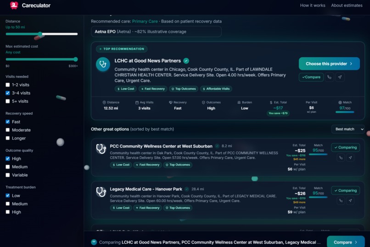
Task: Click the Affordable Visits tag on top recommendation
Action: click(216, 89)
